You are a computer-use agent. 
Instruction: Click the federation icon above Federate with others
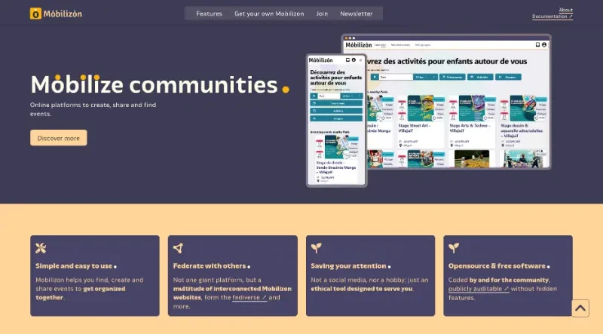point(179,248)
